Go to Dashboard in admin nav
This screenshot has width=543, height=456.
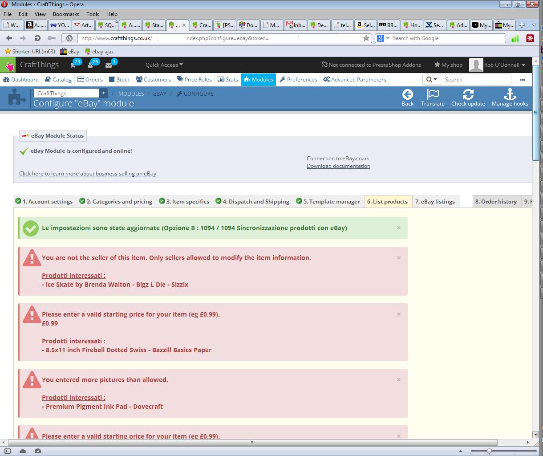21,80
